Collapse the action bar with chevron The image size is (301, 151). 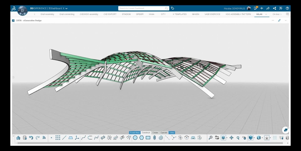coord(13,136)
